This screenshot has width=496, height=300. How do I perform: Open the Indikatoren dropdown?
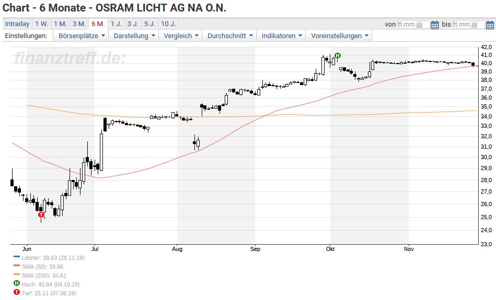pyautogui.click(x=281, y=35)
